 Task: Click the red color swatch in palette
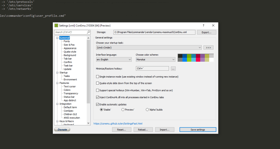click(x=198, y=59)
